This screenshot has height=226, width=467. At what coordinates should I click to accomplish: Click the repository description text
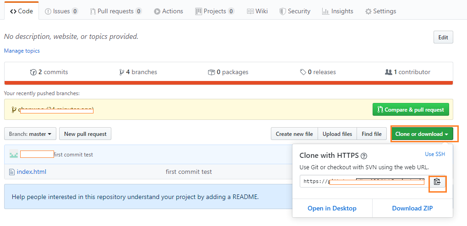(x=71, y=37)
